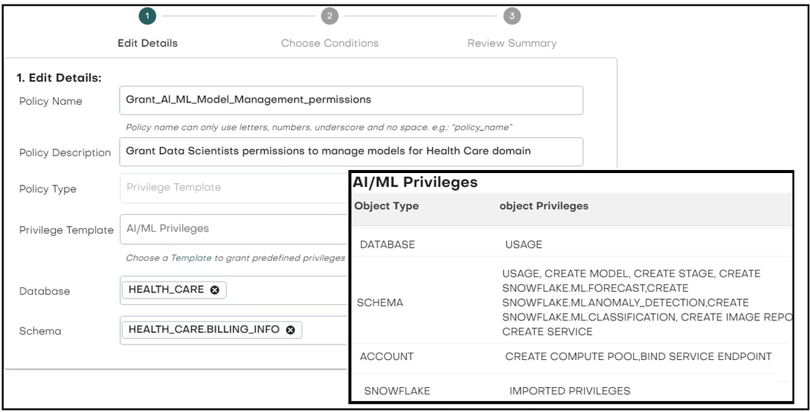Select the SCHEMA object type cell
Image resolution: width=810 pixels, height=412 pixels.
coord(380,303)
